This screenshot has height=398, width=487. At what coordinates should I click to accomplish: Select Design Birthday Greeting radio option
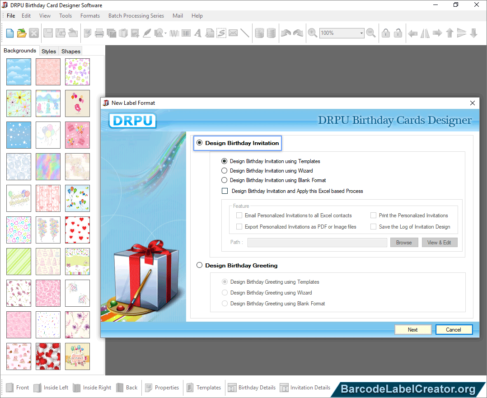click(199, 265)
